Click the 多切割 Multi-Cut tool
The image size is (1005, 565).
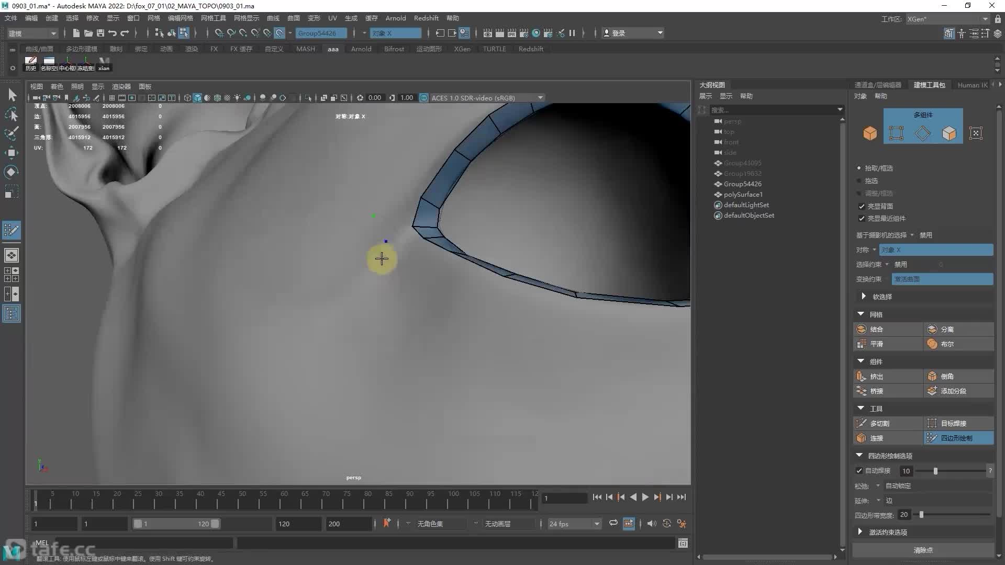[x=888, y=423]
